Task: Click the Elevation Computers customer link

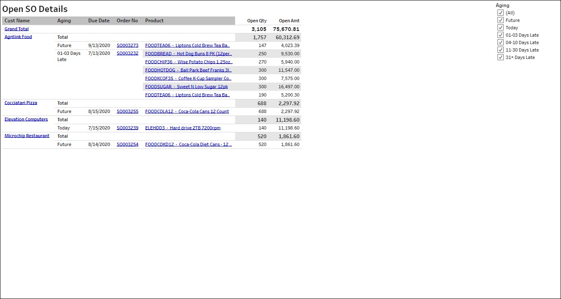Action: pos(26,119)
